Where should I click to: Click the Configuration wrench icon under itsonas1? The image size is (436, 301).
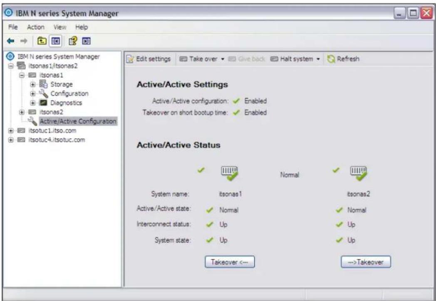[43, 93]
